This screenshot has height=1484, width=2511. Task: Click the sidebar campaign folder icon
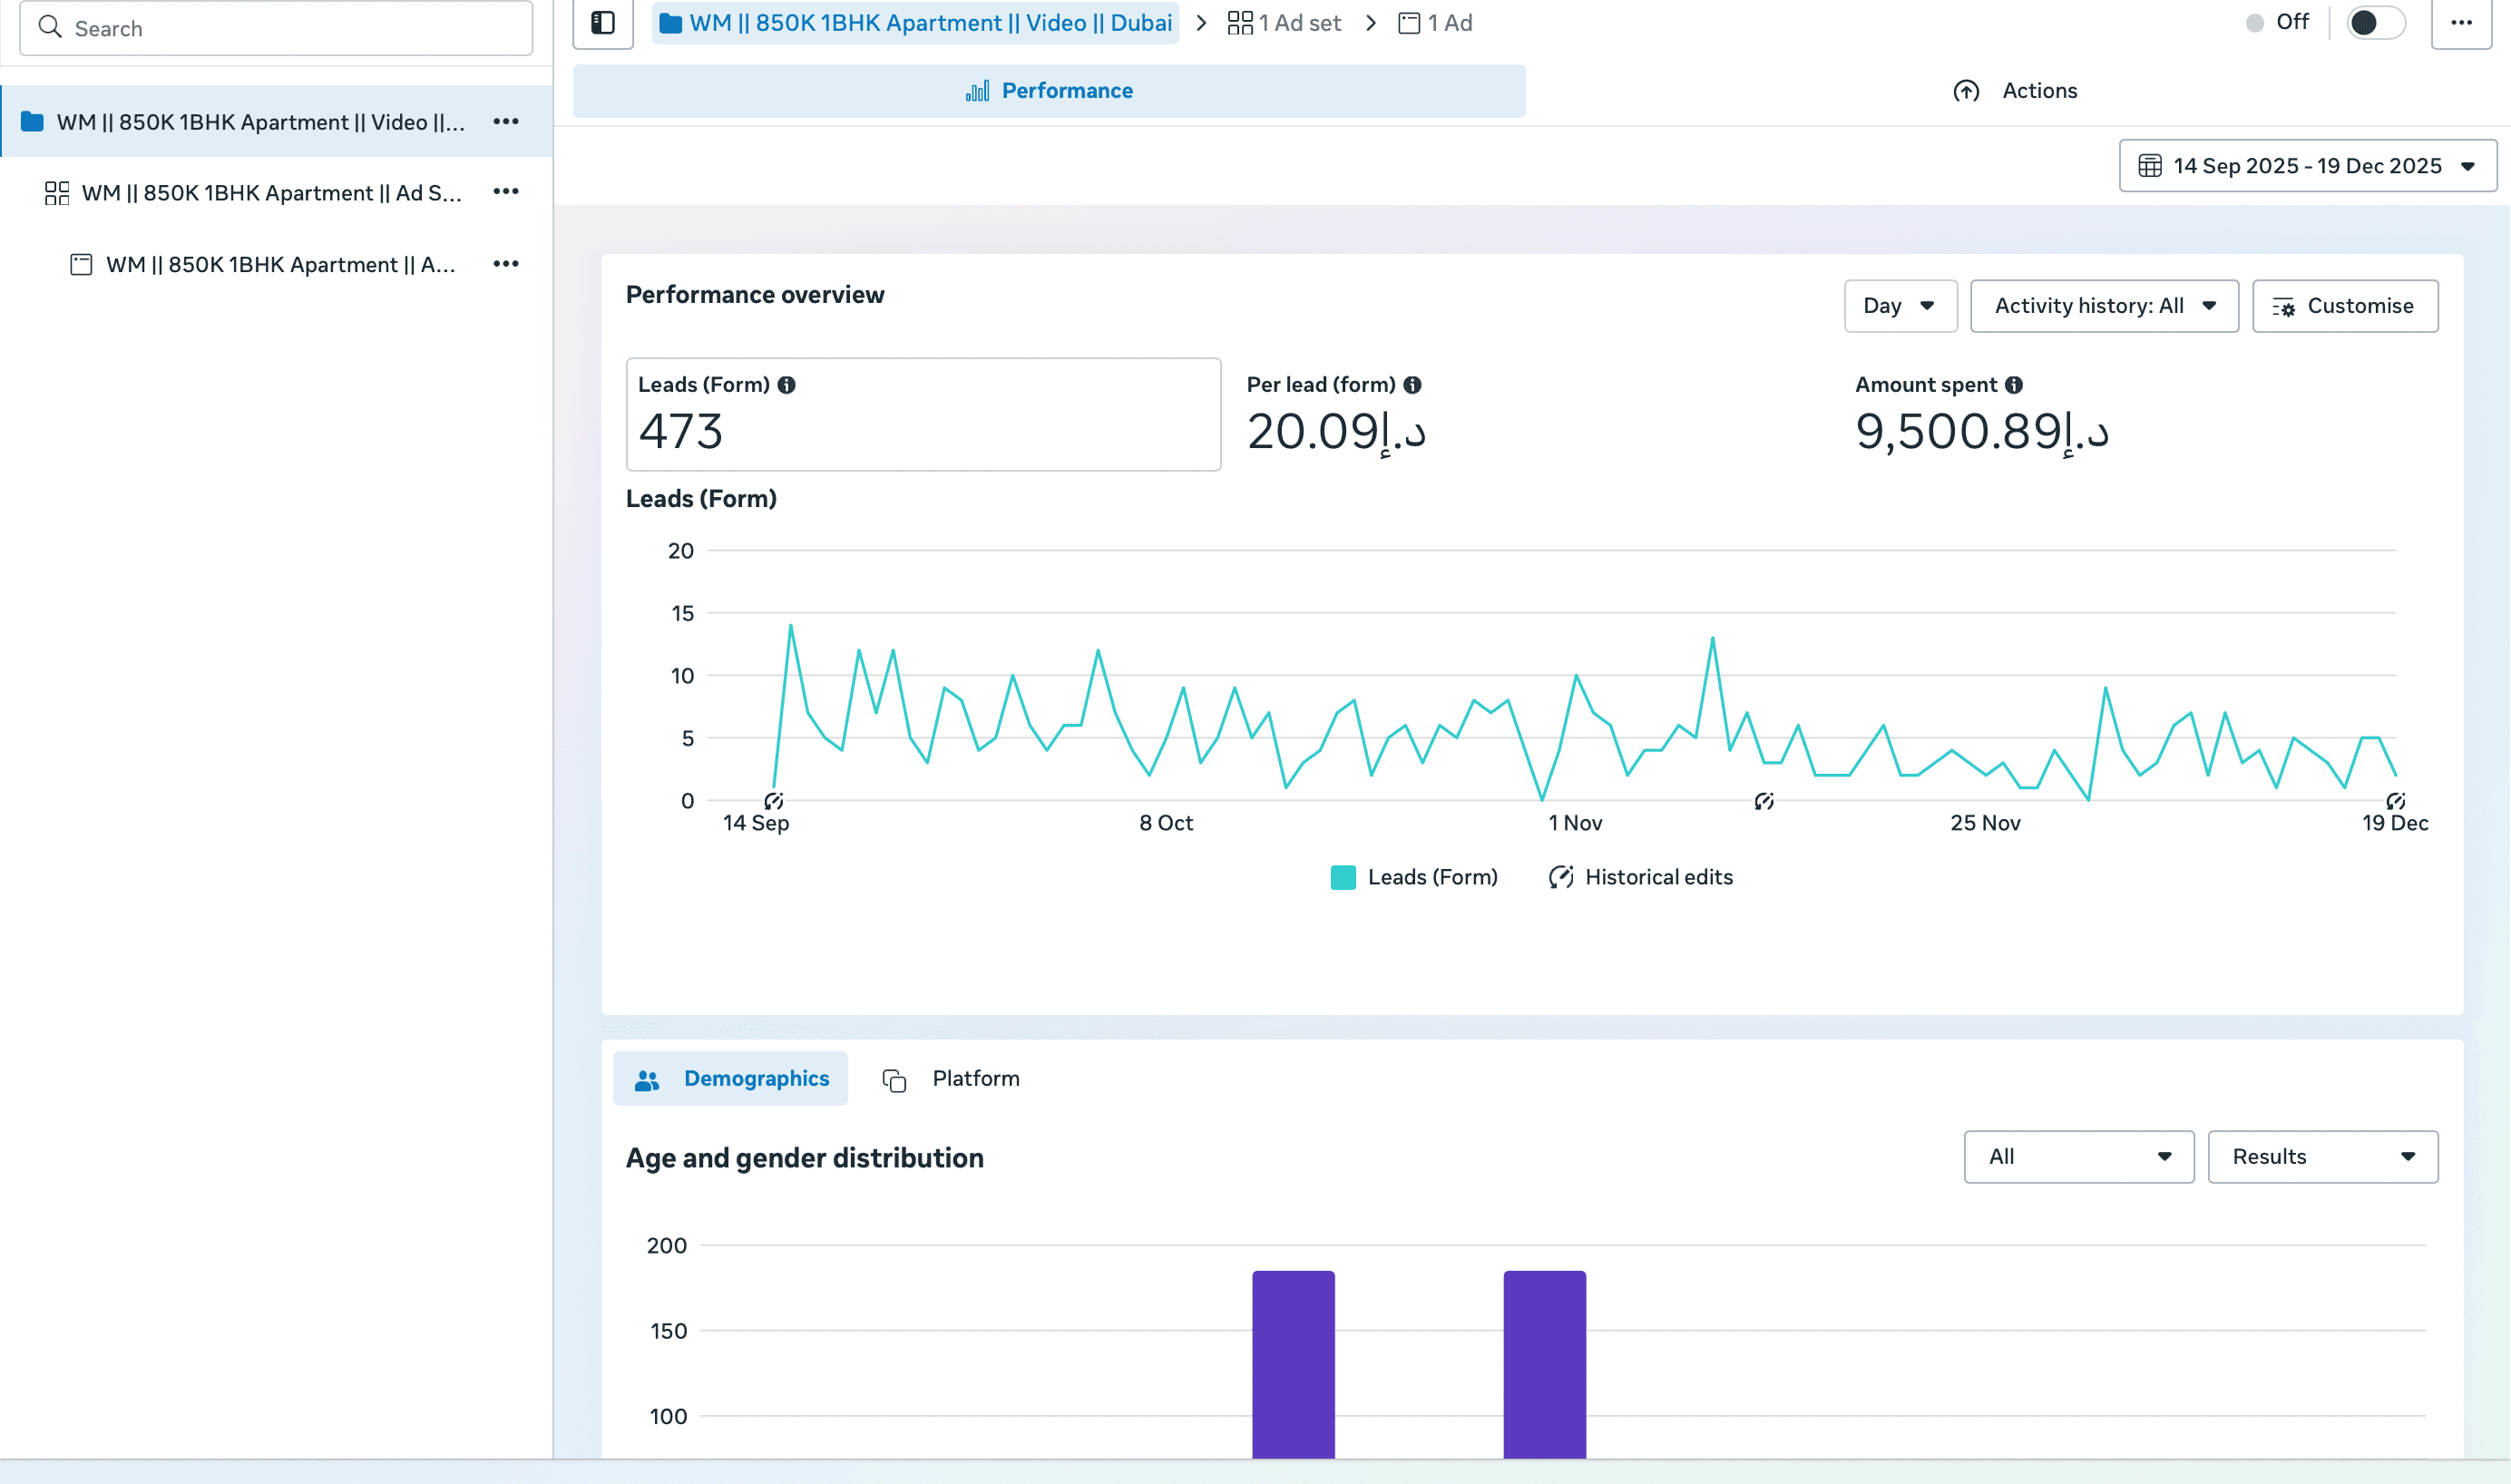(33, 121)
